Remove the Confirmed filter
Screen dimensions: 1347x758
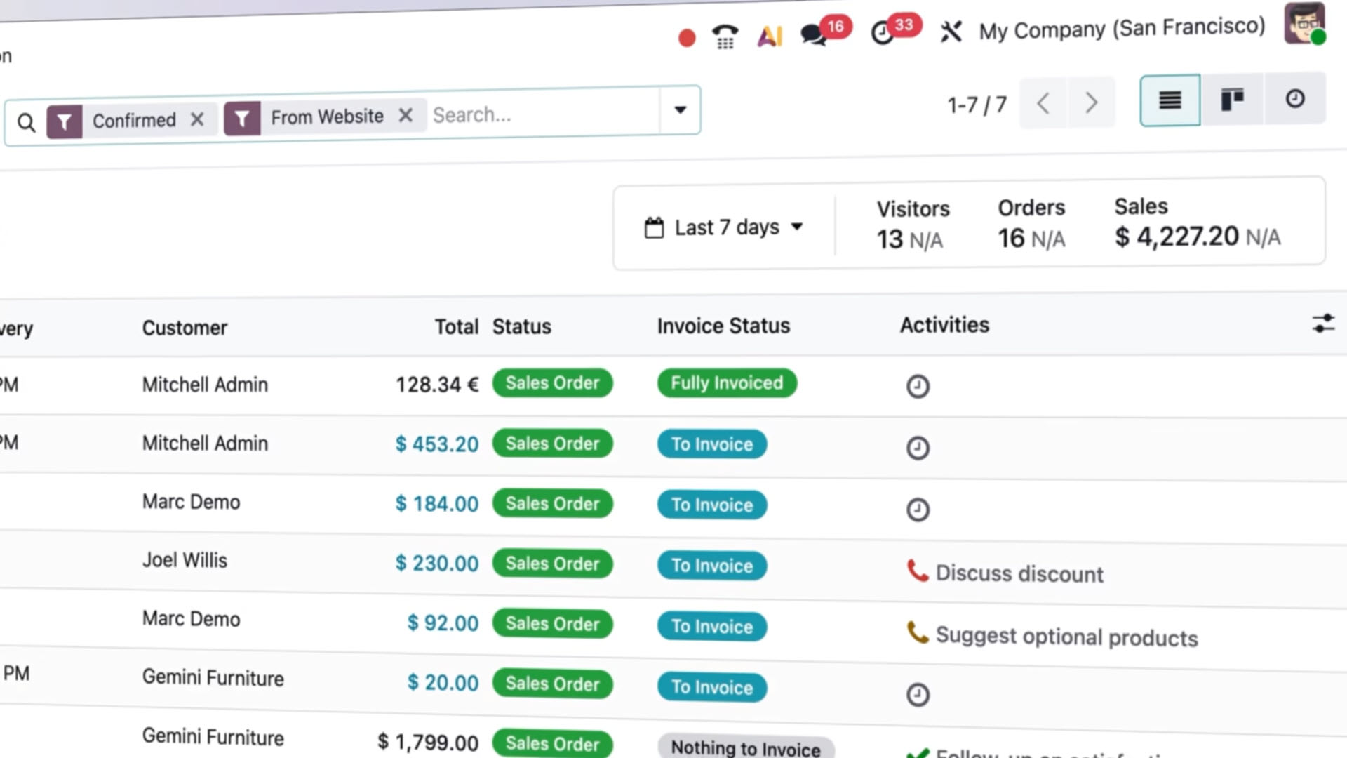(198, 119)
